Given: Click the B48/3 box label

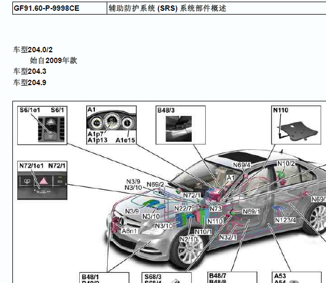Looking at the screenshot, I should pos(166,110).
